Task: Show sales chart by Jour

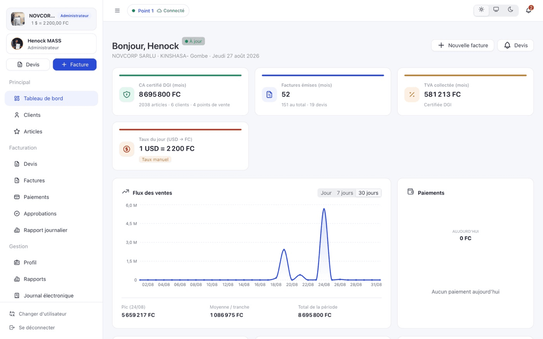Action: (x=326, y=193)
